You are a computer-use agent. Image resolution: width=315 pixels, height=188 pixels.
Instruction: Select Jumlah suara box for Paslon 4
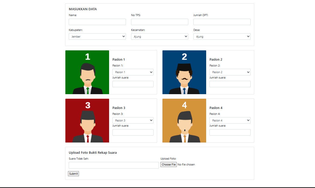pos(230,132)
